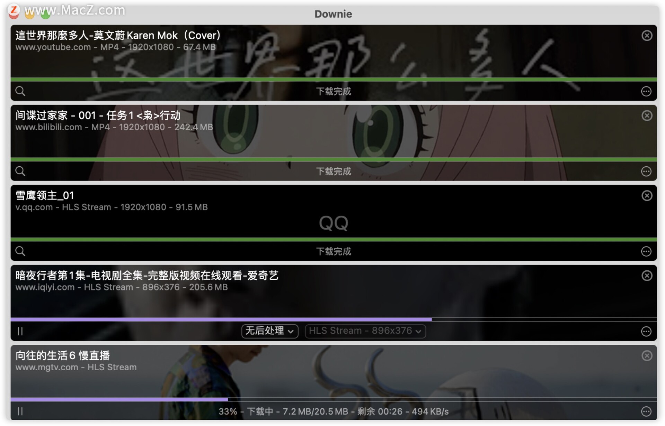
Task: Click the www.bilibili.com MP4 242.4 MB info line
Action: (114, 127)
